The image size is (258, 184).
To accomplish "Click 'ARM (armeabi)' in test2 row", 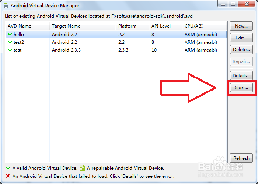I will pos(201,42).
